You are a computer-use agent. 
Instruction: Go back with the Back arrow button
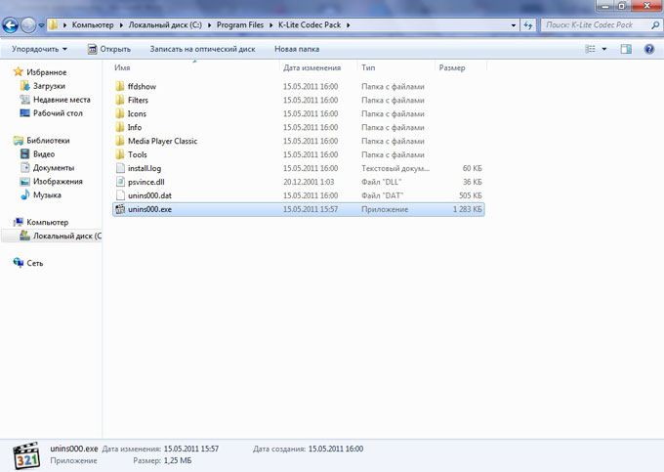[x=10, y=25]
